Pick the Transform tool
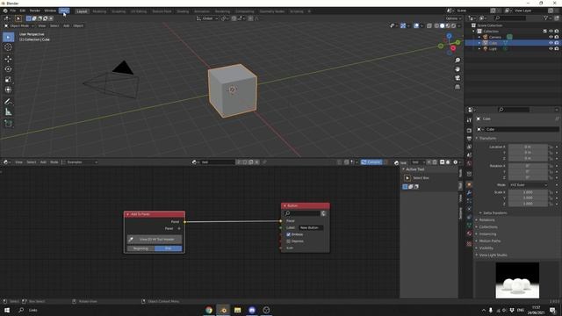This screenshot has height=316, width=562. [8, 90]
